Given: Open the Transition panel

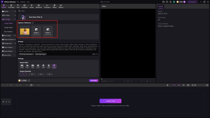Looking at the screenshot, I should (47, 6).
